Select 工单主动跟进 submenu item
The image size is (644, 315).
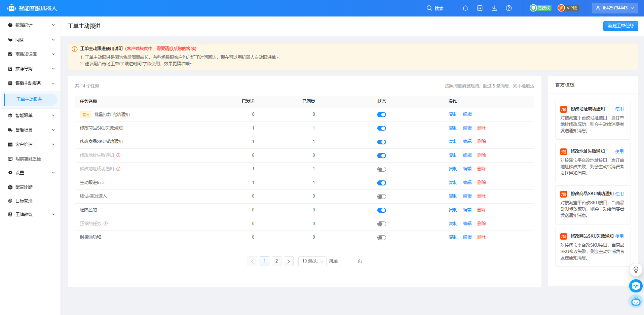point(31,100)
